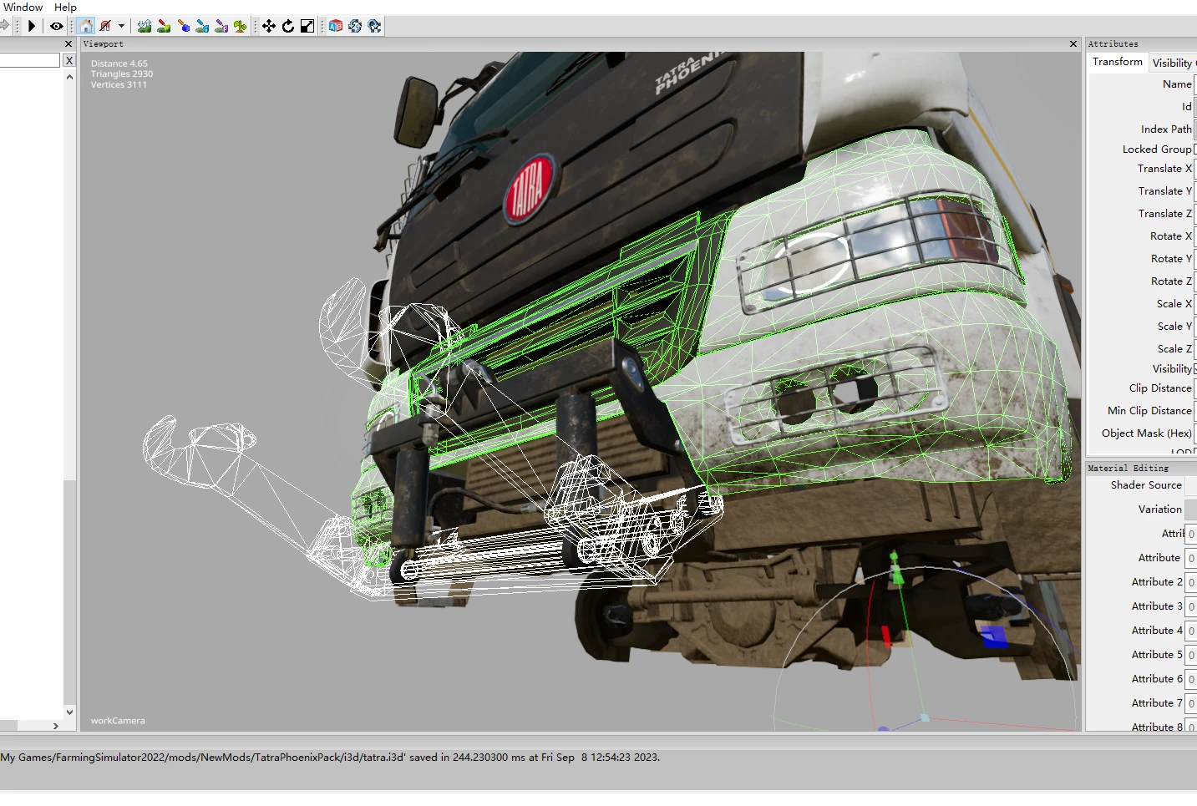Click the home icon in the toolbar
This screenshot has width=1197, height=806.
(x=87, y=27)
